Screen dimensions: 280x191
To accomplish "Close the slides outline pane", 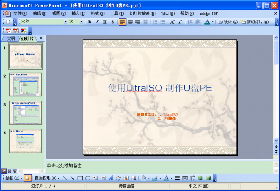I will pos(41,38).
